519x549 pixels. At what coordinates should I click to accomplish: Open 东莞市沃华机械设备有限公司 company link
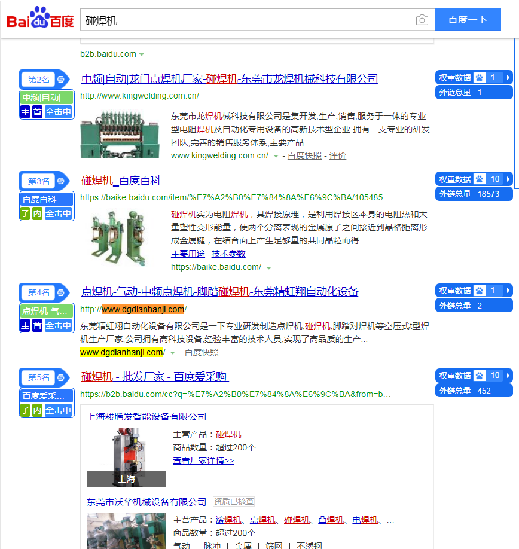[146, 502]
